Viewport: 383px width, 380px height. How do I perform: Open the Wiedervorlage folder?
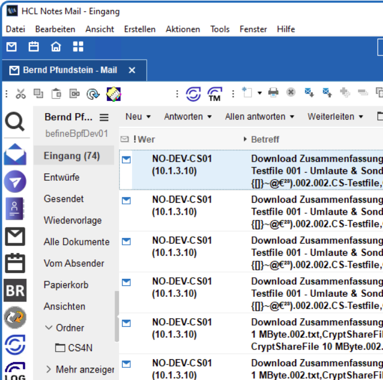pos(72,220)
